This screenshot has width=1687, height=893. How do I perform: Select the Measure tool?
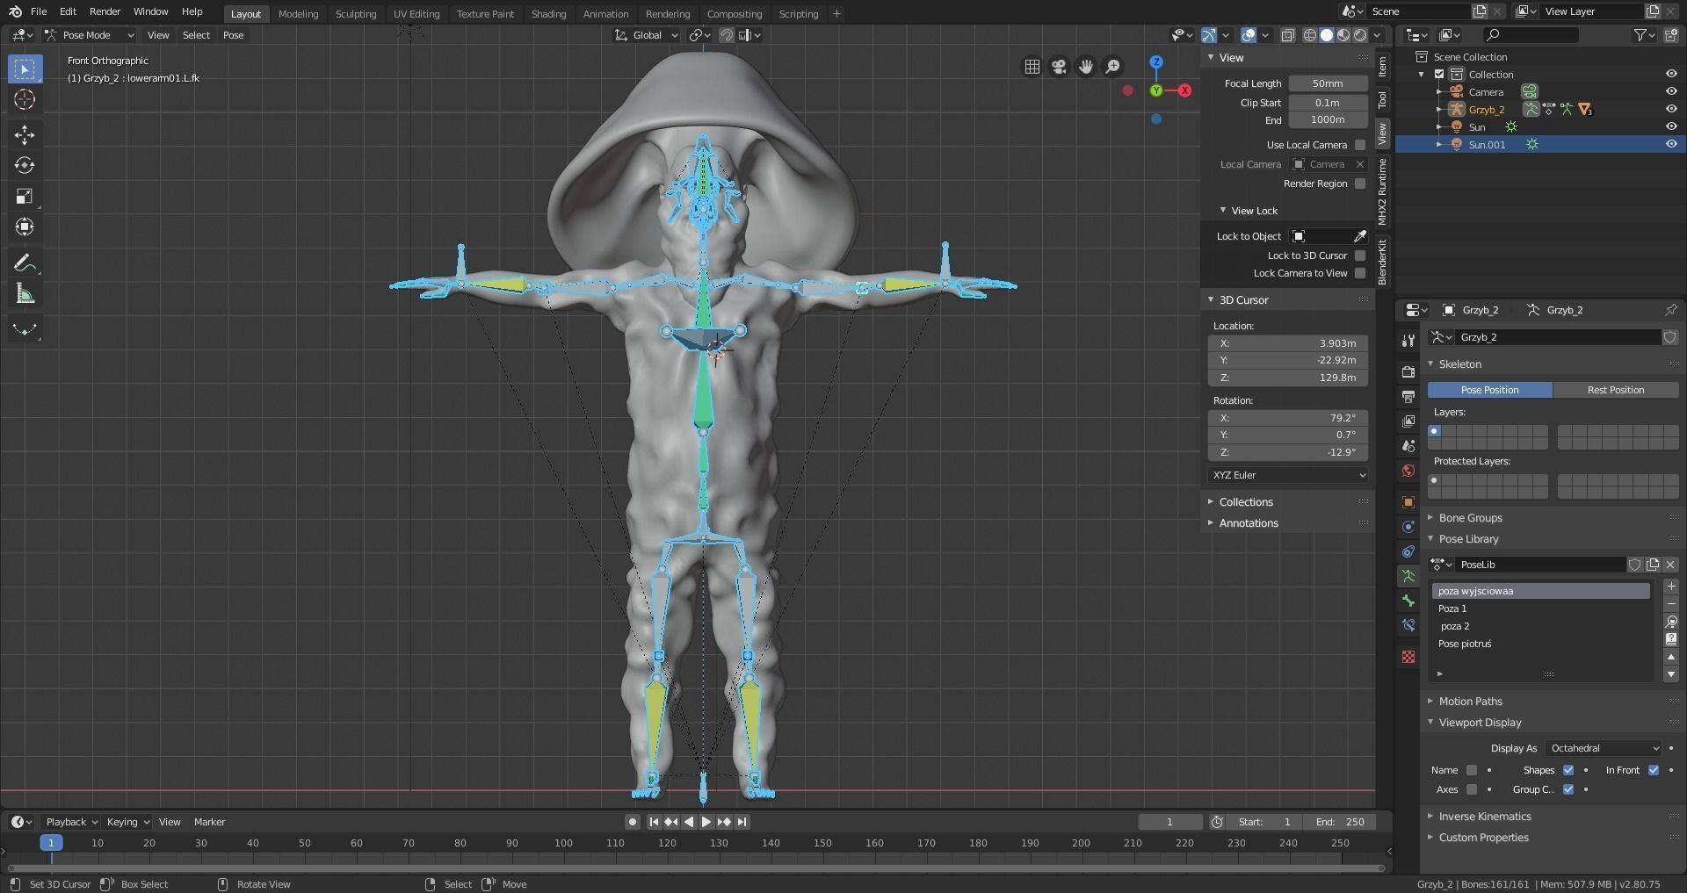25,294
